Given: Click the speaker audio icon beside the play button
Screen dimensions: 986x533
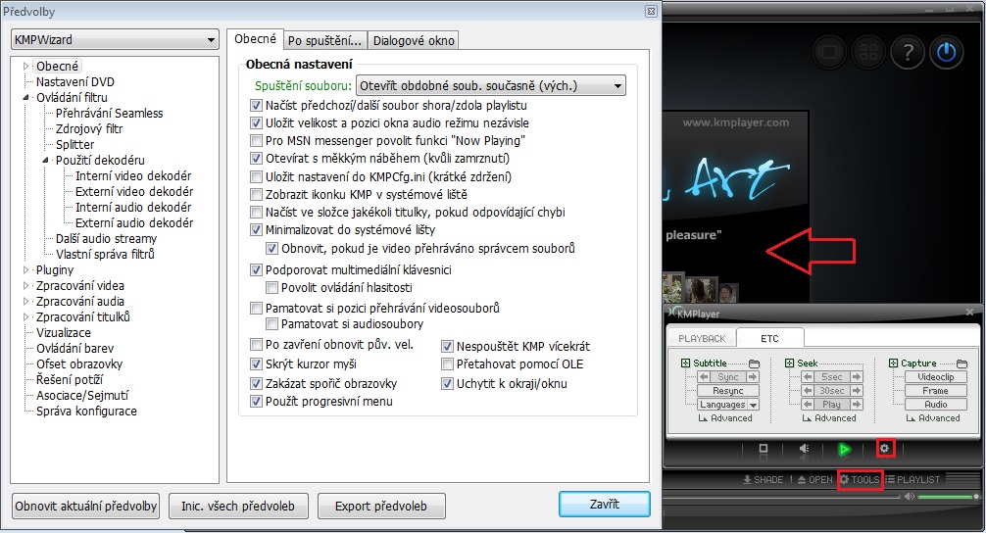Looking at the screenshot, I should (x=804, y=449).
